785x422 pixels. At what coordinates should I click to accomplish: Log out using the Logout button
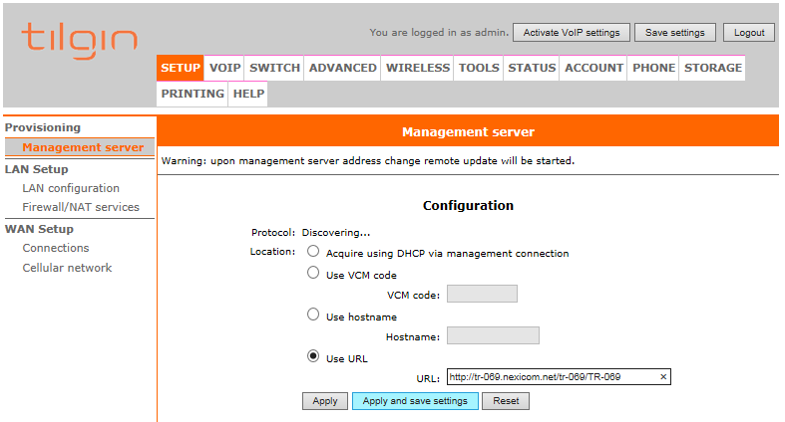tap(749, 33)
